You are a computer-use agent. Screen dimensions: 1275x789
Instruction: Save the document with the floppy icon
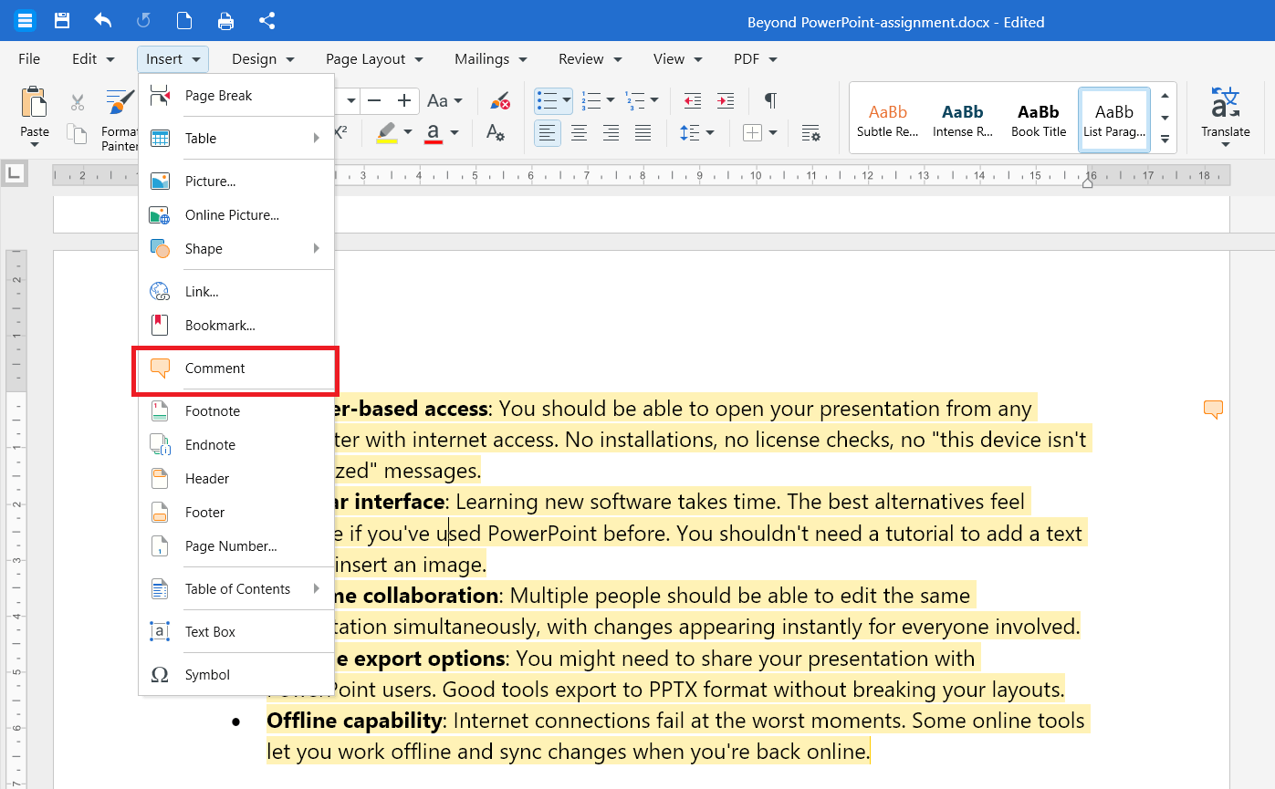pos(62,21)
